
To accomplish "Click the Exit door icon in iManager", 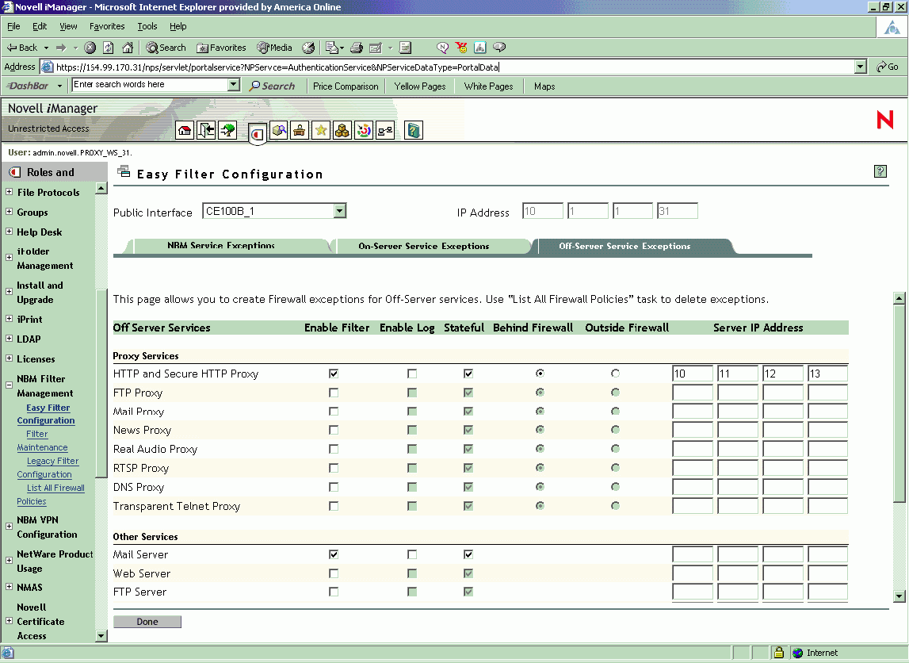I will [206, 130].
